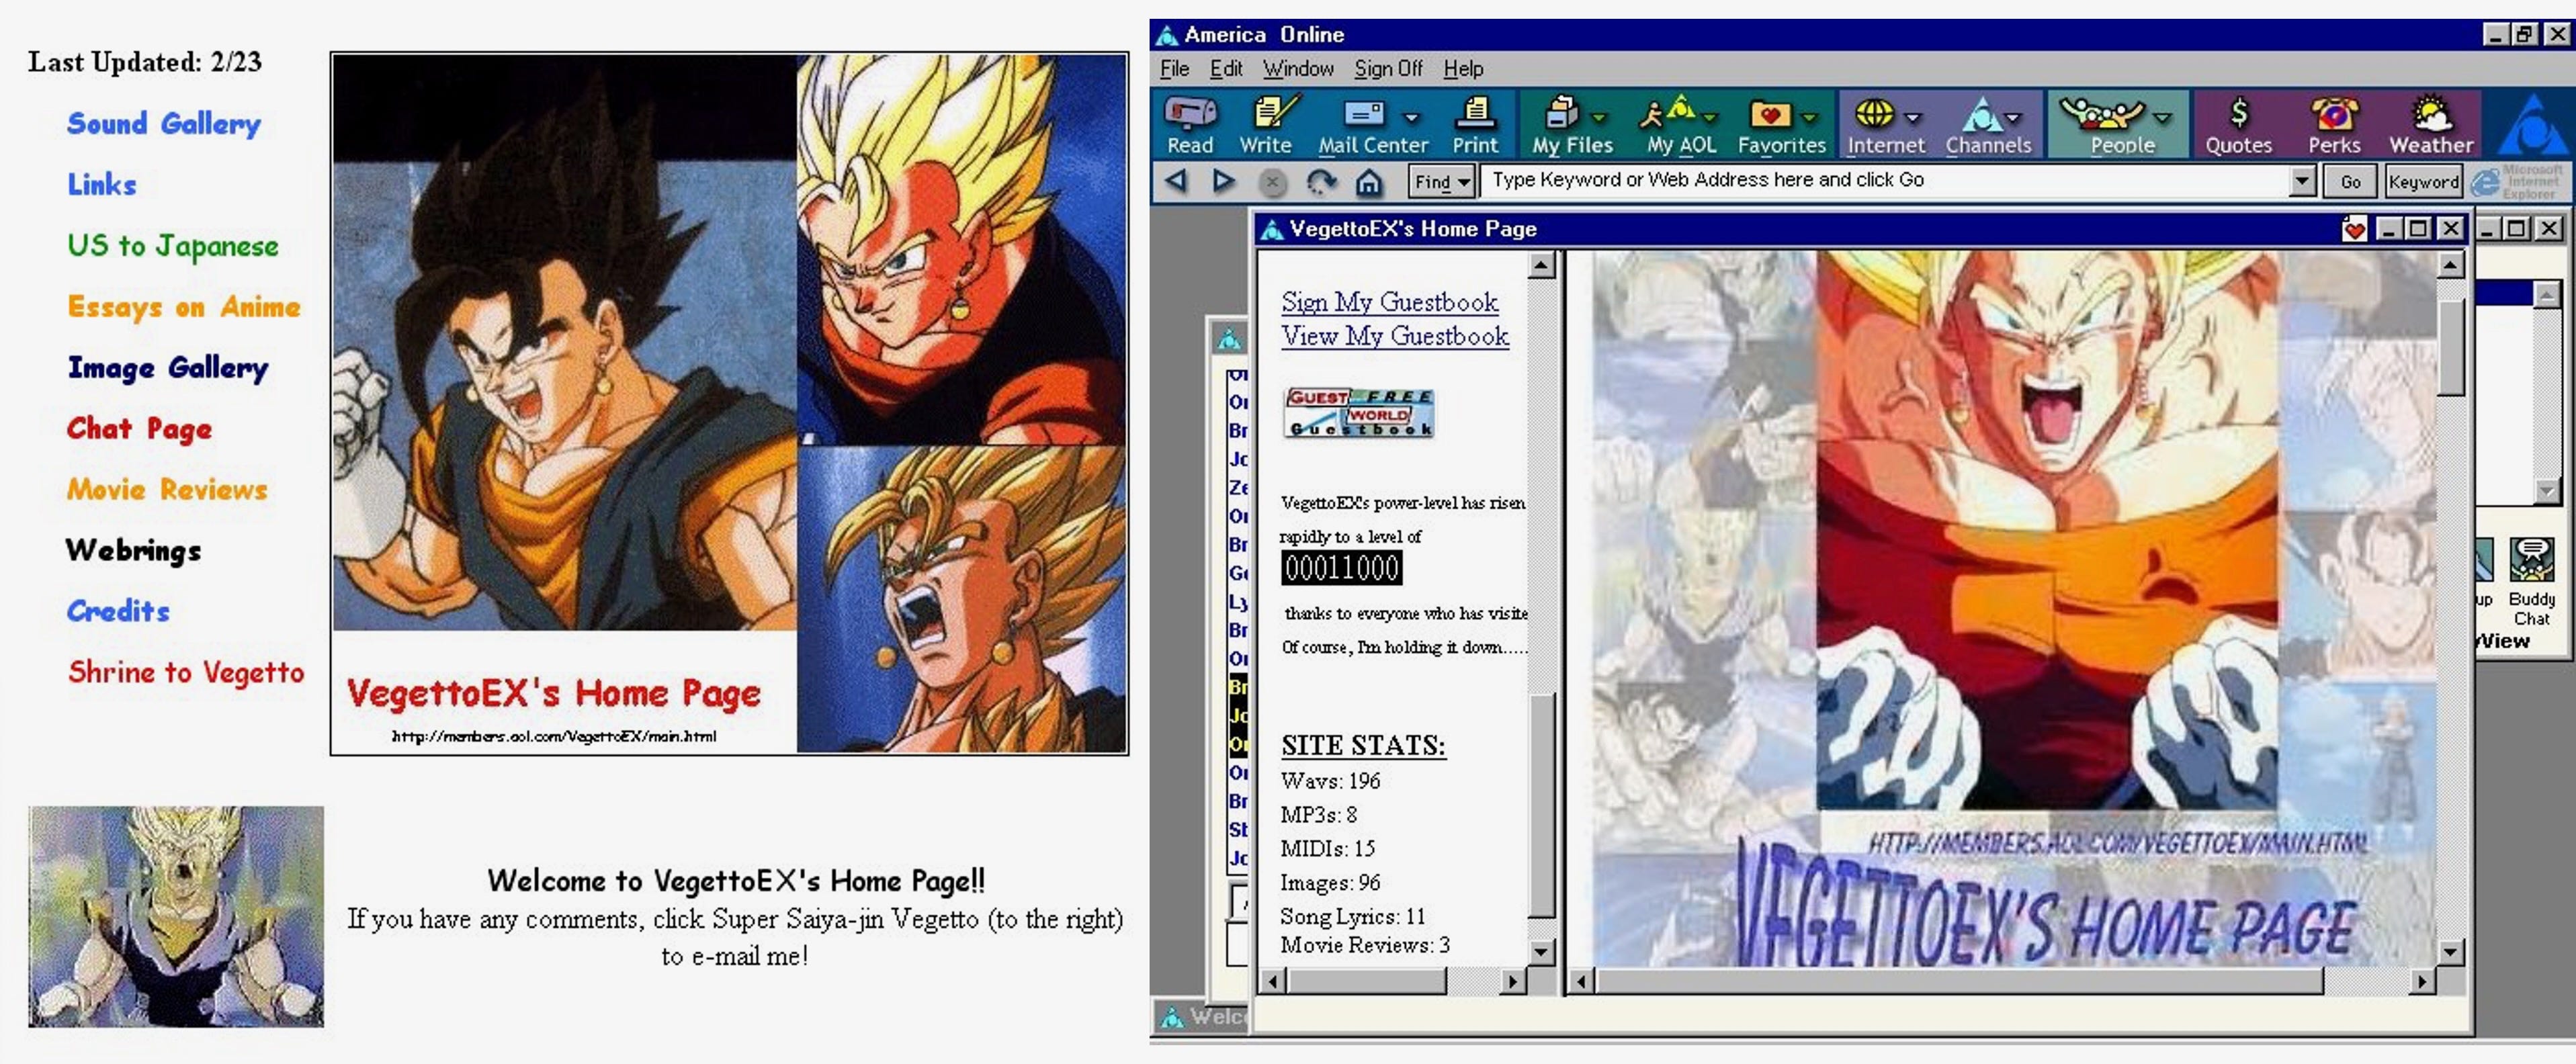This screenshot has width=2576, height=1064.
Task: Open the Edit menu
Action: (x=1226, y=68)
